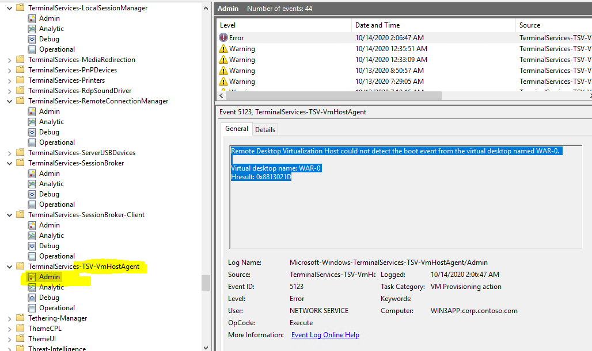The width and height of the screenshot is (592, 351).
Task: Click the NETWORK SERVICE user value
Action: (x=319, y=311)
